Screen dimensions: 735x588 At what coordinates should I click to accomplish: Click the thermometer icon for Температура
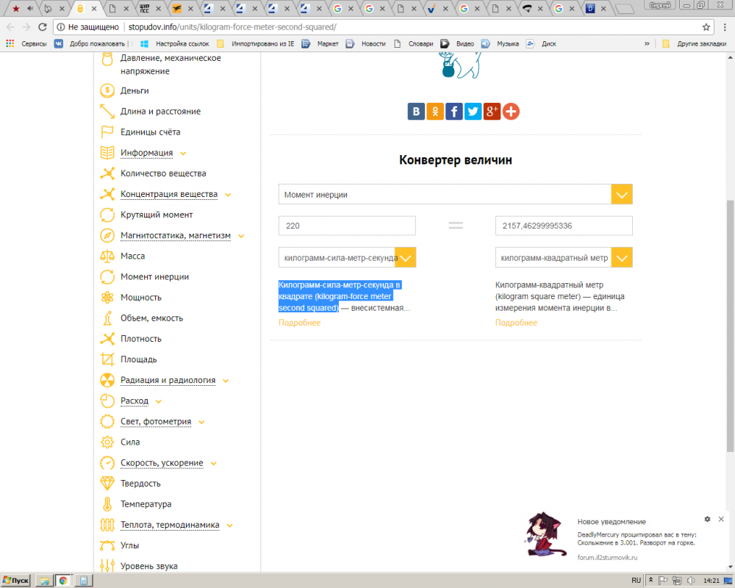(x=107, y=504)
